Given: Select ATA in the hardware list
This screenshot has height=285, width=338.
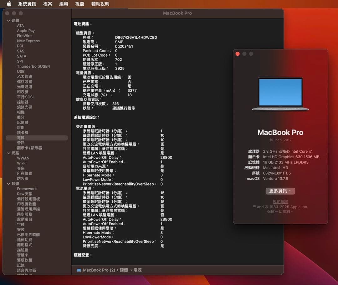Looking at the screenshot, I should tap(20, 25).
